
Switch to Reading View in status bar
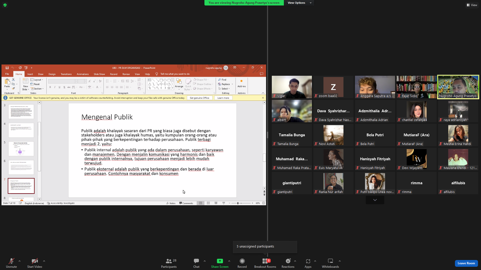(216, 203)
